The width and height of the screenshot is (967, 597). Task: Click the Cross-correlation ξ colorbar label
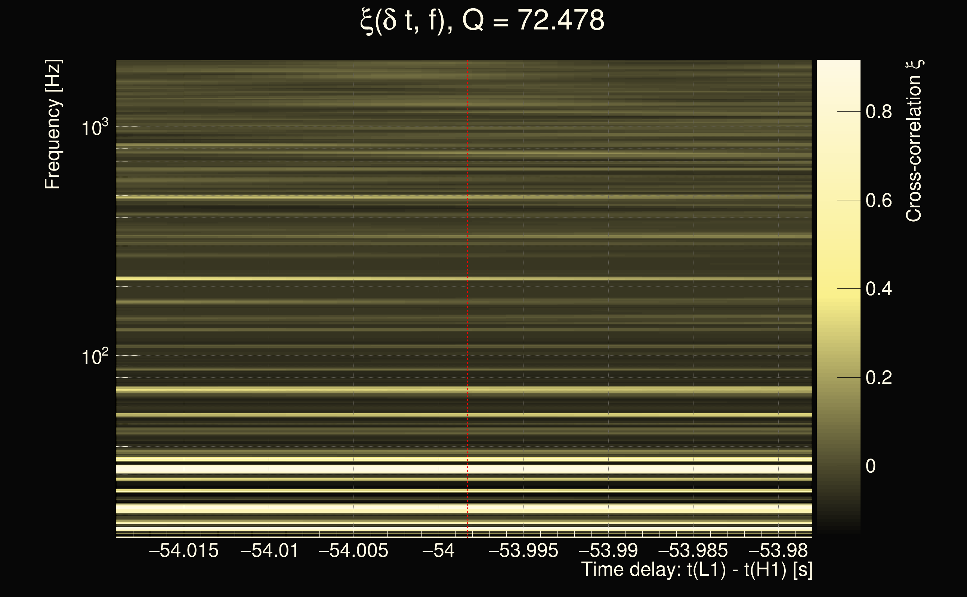pos(914,141)
